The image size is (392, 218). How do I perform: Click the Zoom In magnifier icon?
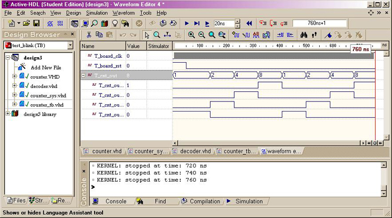click(x=192, y=35)
